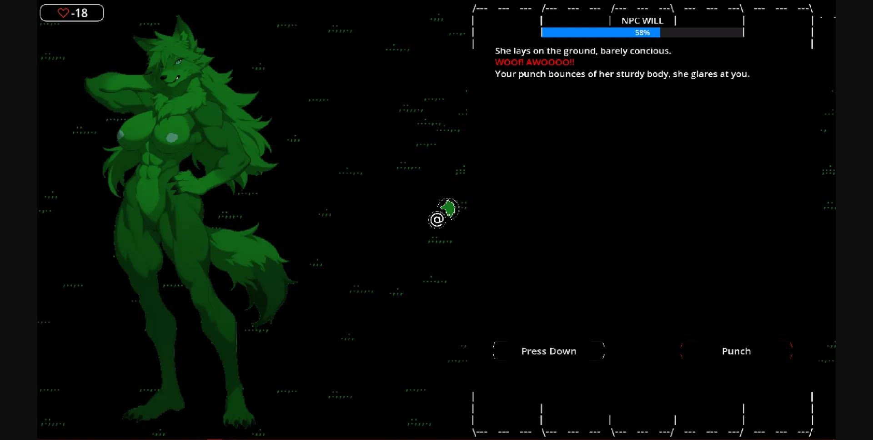Collapse the combat log section
The image size is (873, 440).
pos(622,62)
